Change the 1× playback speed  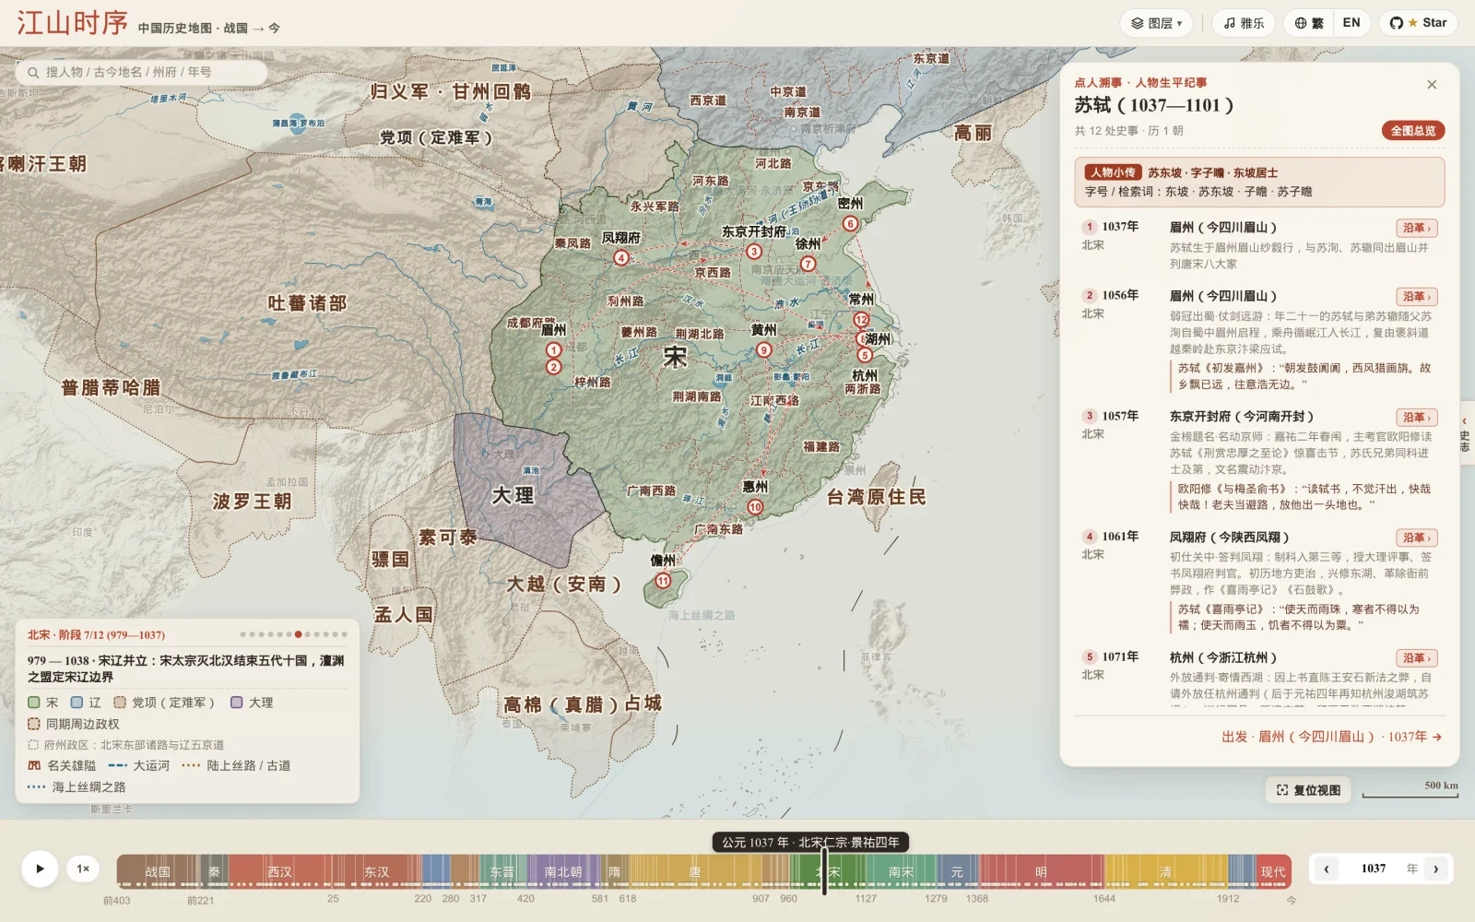(x=83, y=869)
